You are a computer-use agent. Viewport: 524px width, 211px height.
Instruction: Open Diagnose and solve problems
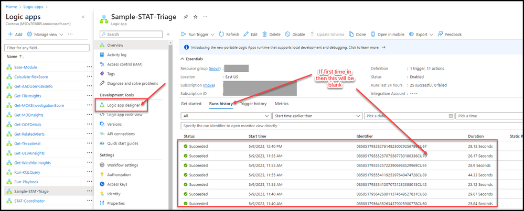pos(132,83)
